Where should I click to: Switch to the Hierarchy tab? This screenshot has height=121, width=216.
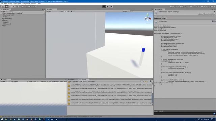[x=5, y=9]
